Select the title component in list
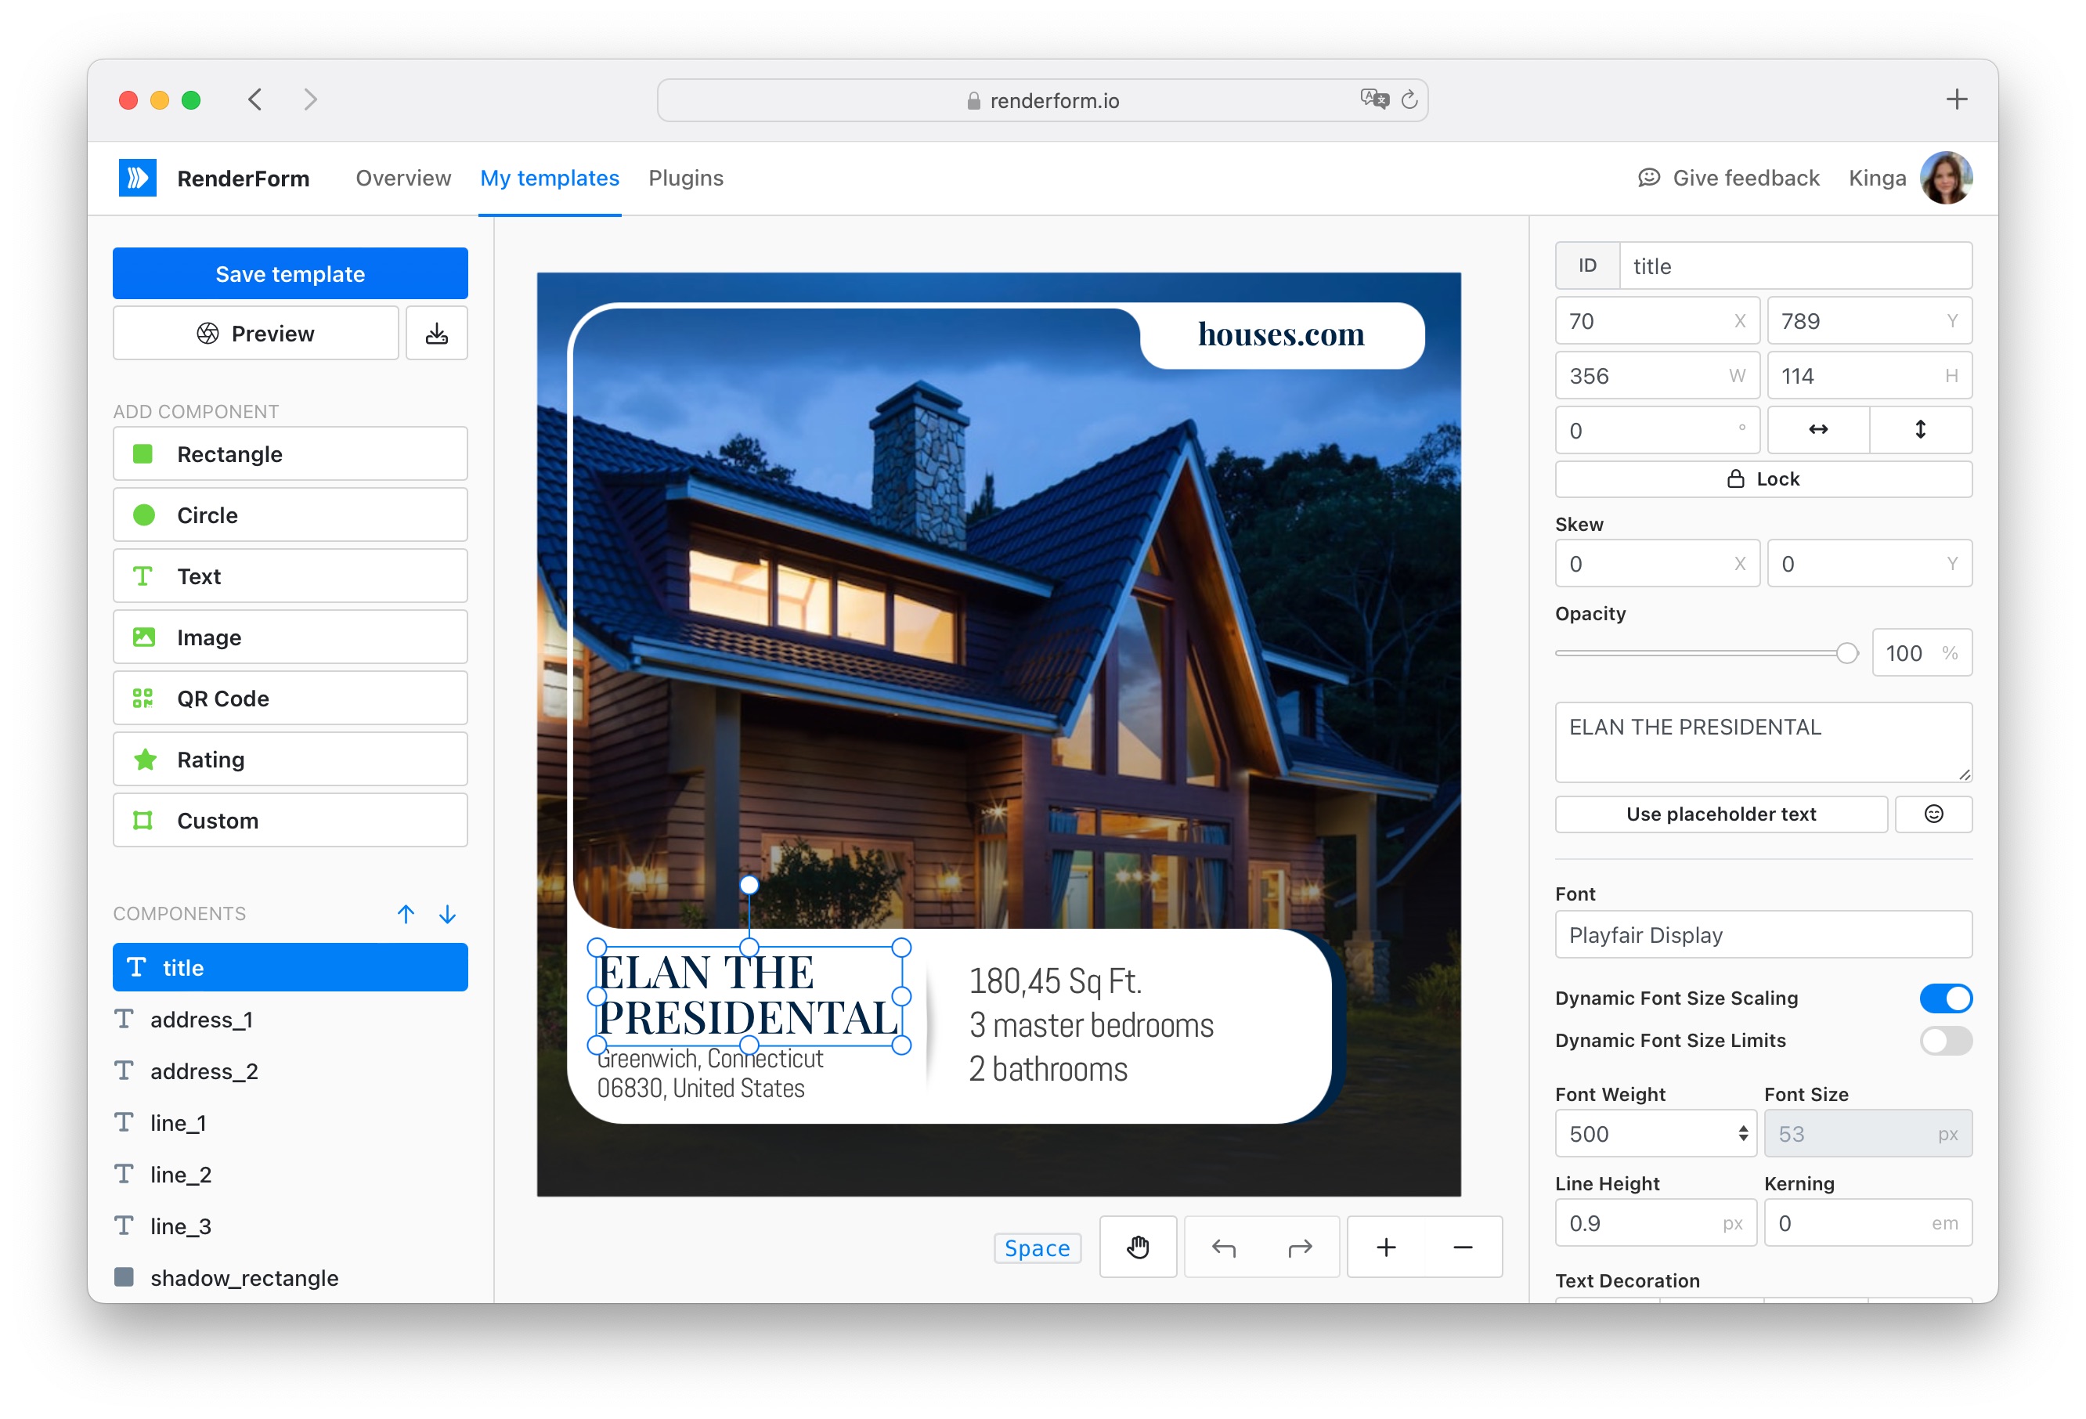Screen dimensions: 2086x1419 pos(290,968)
